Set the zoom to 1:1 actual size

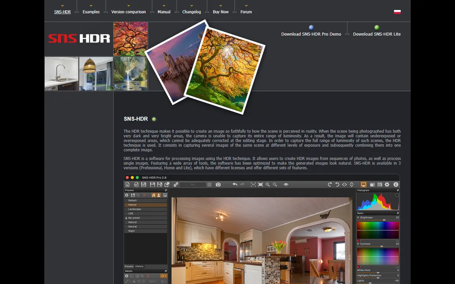point(253,185)
